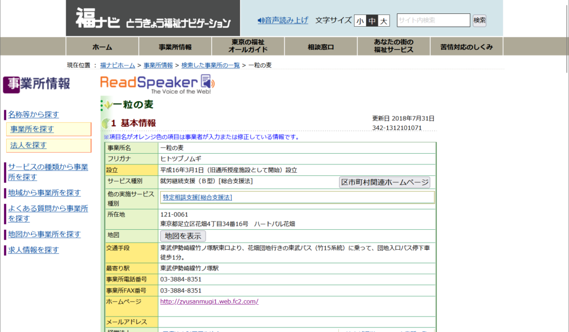Image resolution: width=569 pixels, height=332 pixels.
Task: Open the 東京の福祉オールガイド tab
Action: click(248, 47)
